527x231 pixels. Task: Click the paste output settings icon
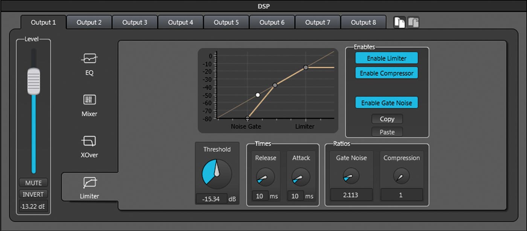tap(413, 22)
